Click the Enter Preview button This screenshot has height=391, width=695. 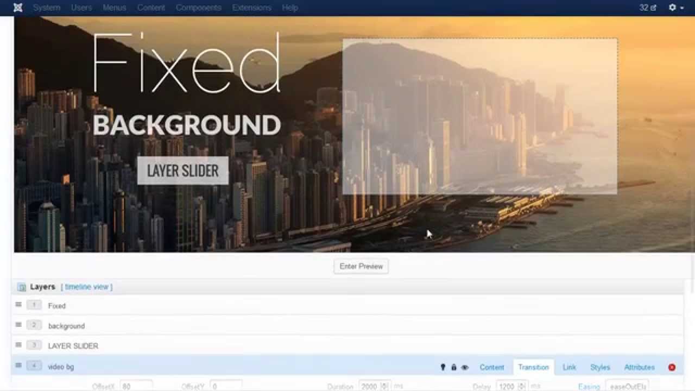pyautogui.click(x=361, y=266)
